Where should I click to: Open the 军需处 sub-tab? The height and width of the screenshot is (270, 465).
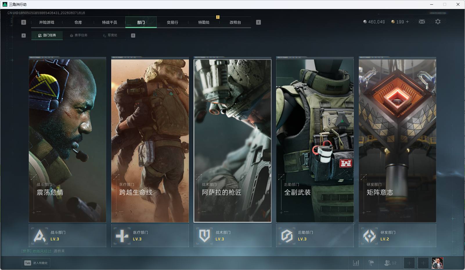(110, 35)
